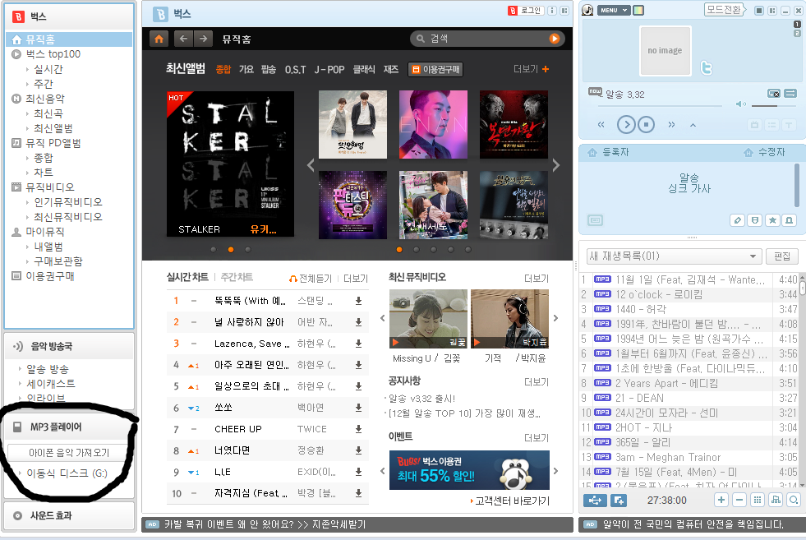Stop playback with the stop button
This screenshot has width=806, height=540.
coord(646,124)
